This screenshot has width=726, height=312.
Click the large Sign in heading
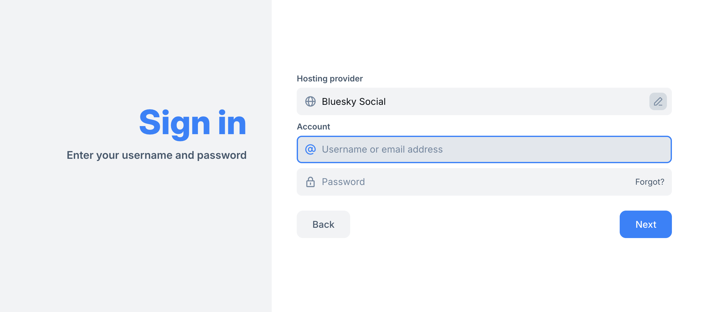(x=193, y=123)
